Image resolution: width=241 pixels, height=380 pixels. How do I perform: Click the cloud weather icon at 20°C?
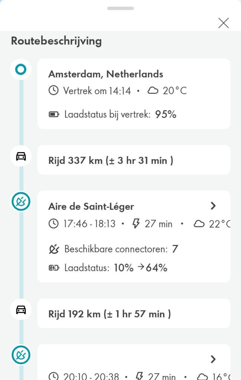click(153, 90)
